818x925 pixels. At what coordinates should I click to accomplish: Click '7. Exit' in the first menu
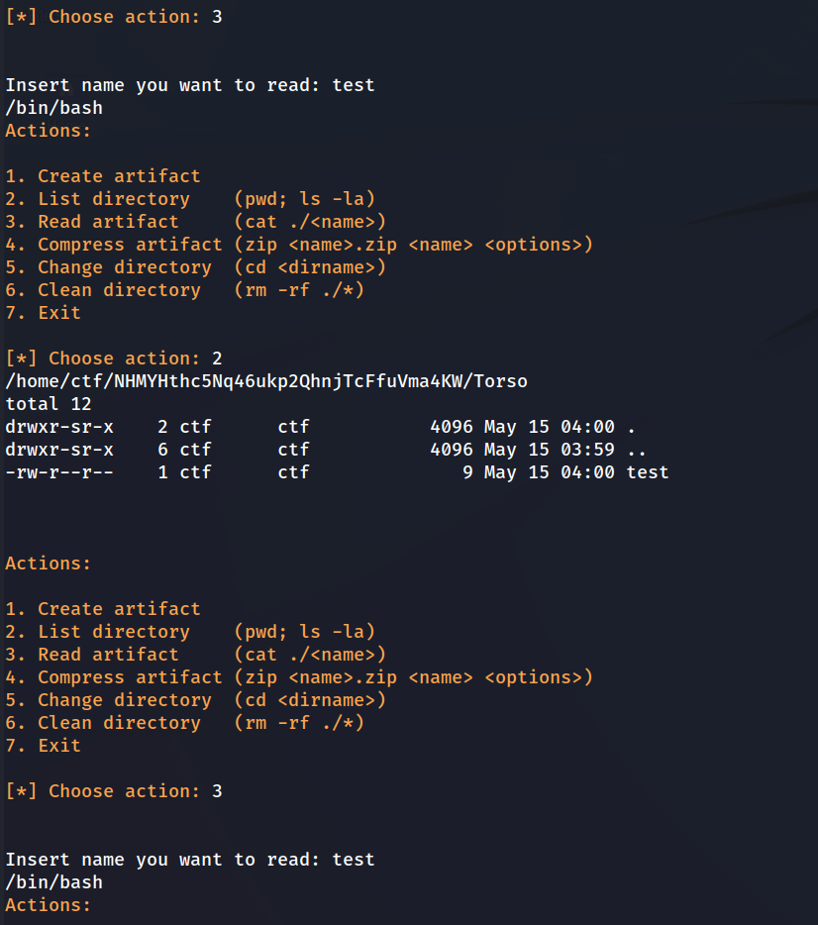point(43,313)
